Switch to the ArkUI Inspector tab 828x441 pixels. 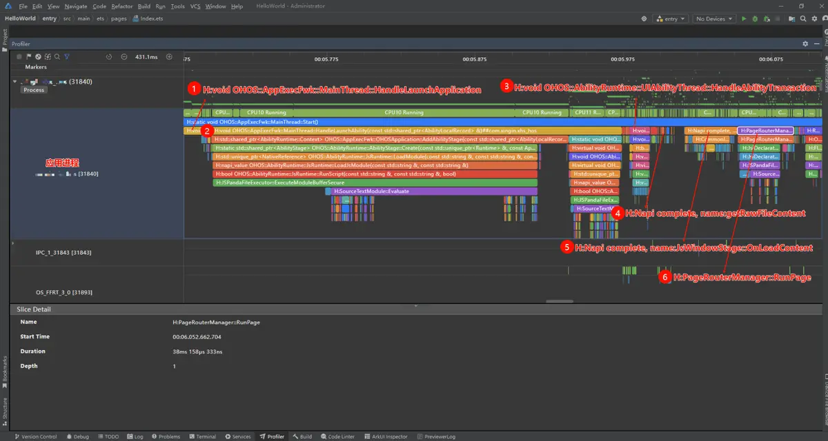point(386,436)
